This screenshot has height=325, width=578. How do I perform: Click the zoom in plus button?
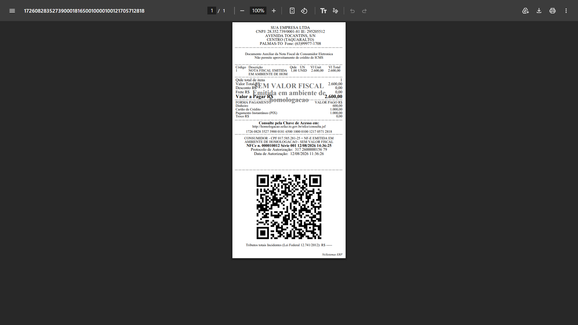[x=274, y=11]
